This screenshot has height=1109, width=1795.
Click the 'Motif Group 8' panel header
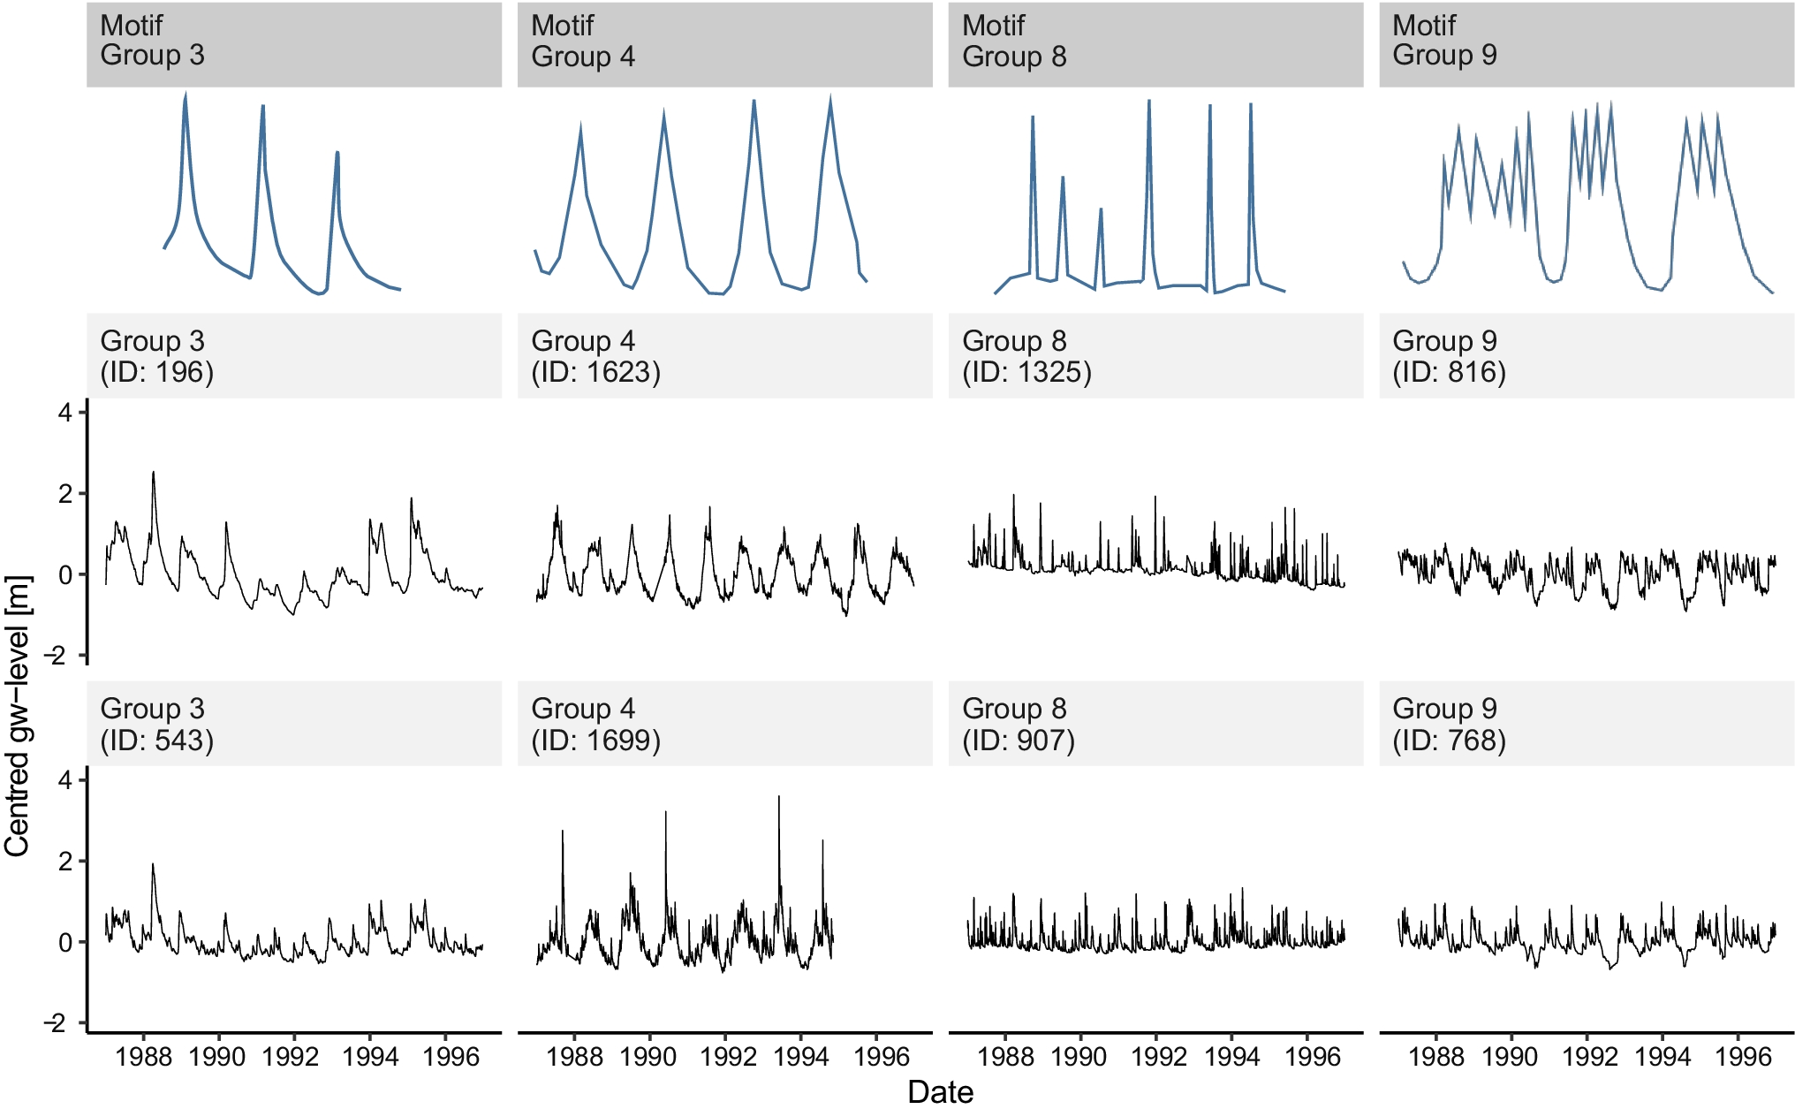(1156, 44)
